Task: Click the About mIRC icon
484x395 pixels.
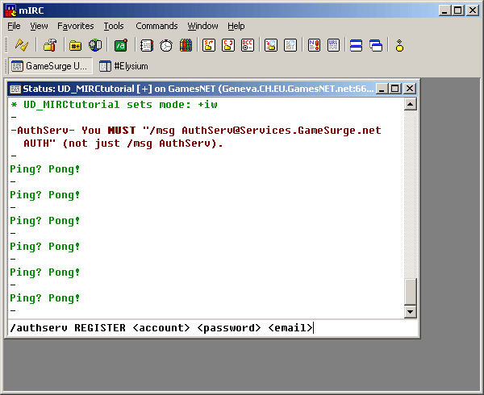Action: point(399,45)
